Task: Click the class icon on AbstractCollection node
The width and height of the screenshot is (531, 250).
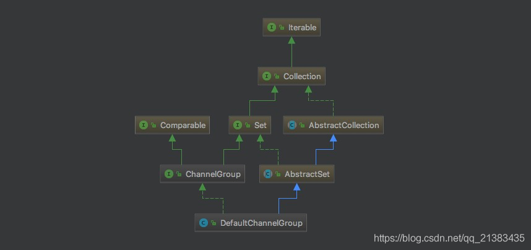Action: (293, 125)
